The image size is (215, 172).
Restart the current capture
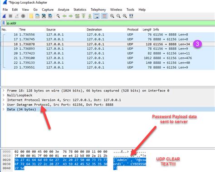(x=17, y=16)
